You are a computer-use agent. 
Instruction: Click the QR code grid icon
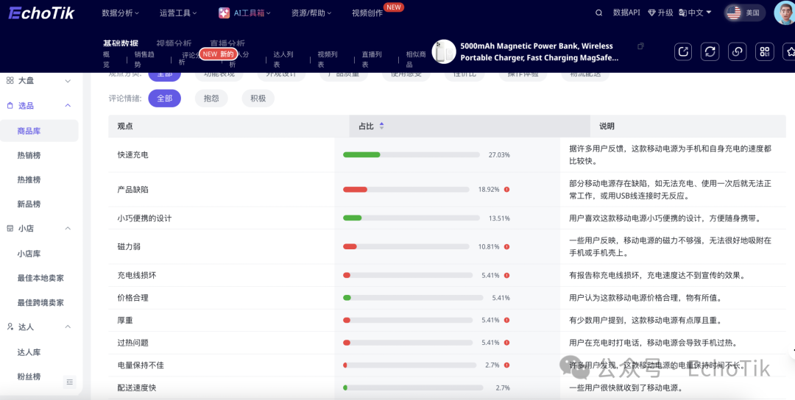765,51
